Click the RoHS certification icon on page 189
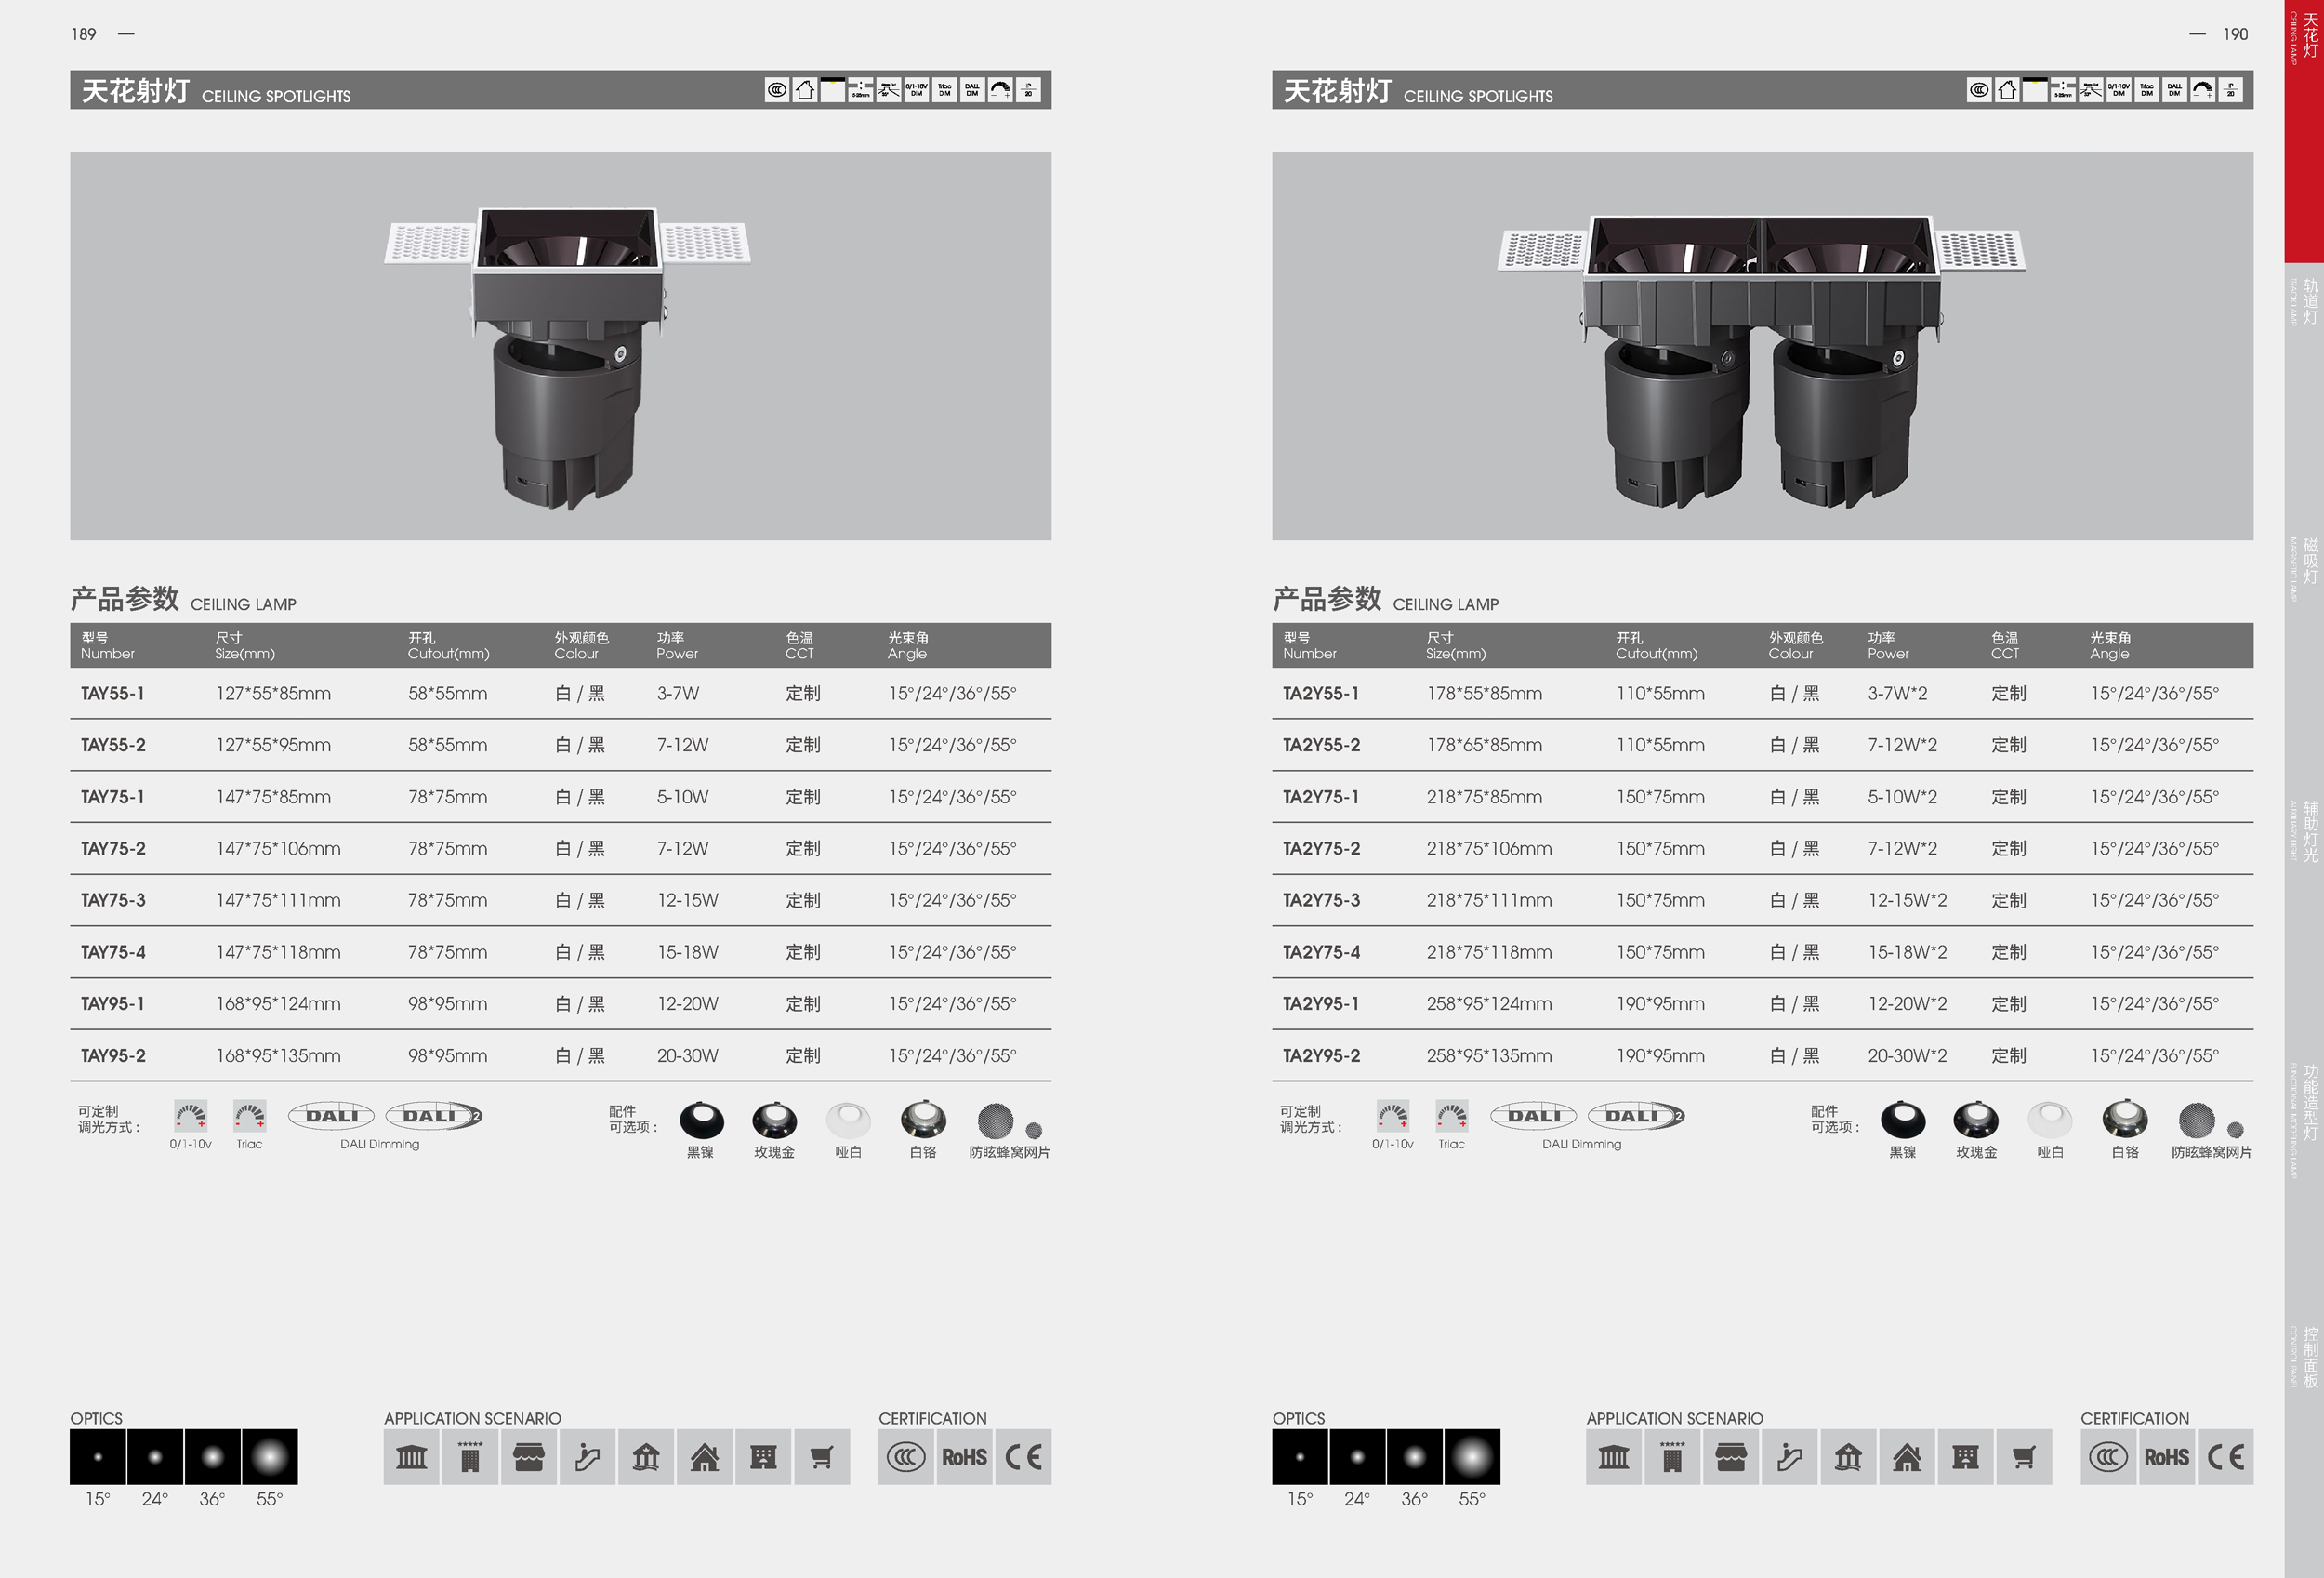The width and height of the screenshot is (2324, 1578). 964,1457
